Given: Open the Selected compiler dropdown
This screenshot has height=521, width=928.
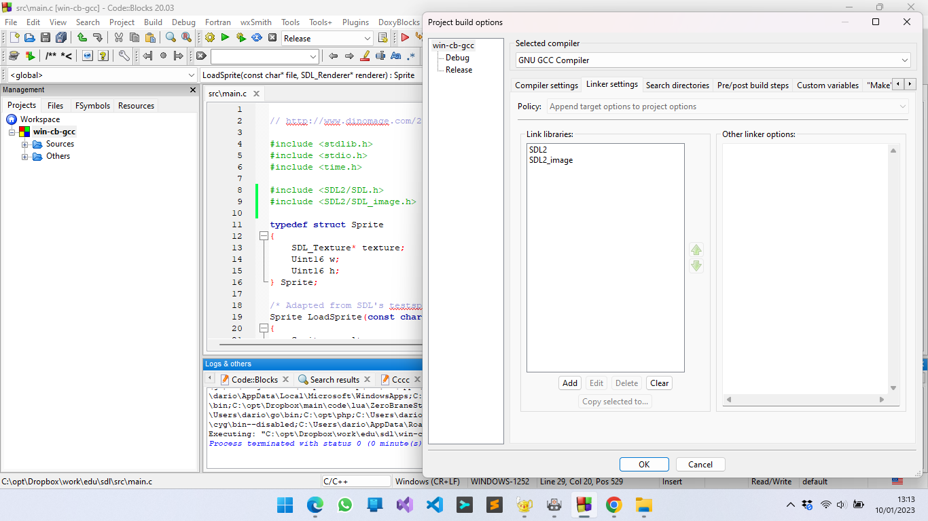Looking at the screenshot, I should pyautogui.click(x=713, y=60).
